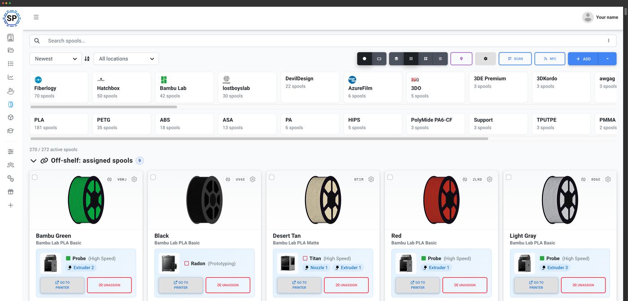This screenshot has width=628, height=301.
Task: Open the Newest sort dropdown
Action: click(56, 59)
